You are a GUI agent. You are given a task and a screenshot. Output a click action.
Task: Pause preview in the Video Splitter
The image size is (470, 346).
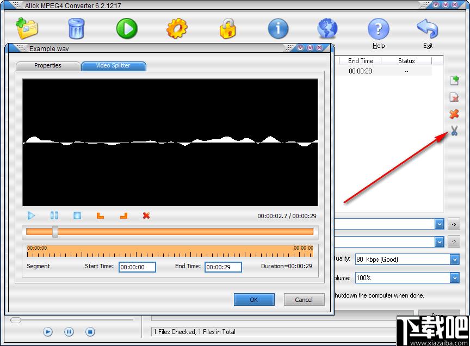pyautogui.click(x=54, y=215)
